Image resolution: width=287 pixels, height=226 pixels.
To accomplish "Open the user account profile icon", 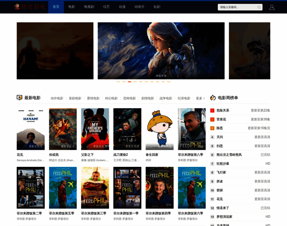I will (x=272, y=7).
